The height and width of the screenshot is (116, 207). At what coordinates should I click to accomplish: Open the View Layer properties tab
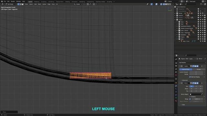[x=176, y=69]
